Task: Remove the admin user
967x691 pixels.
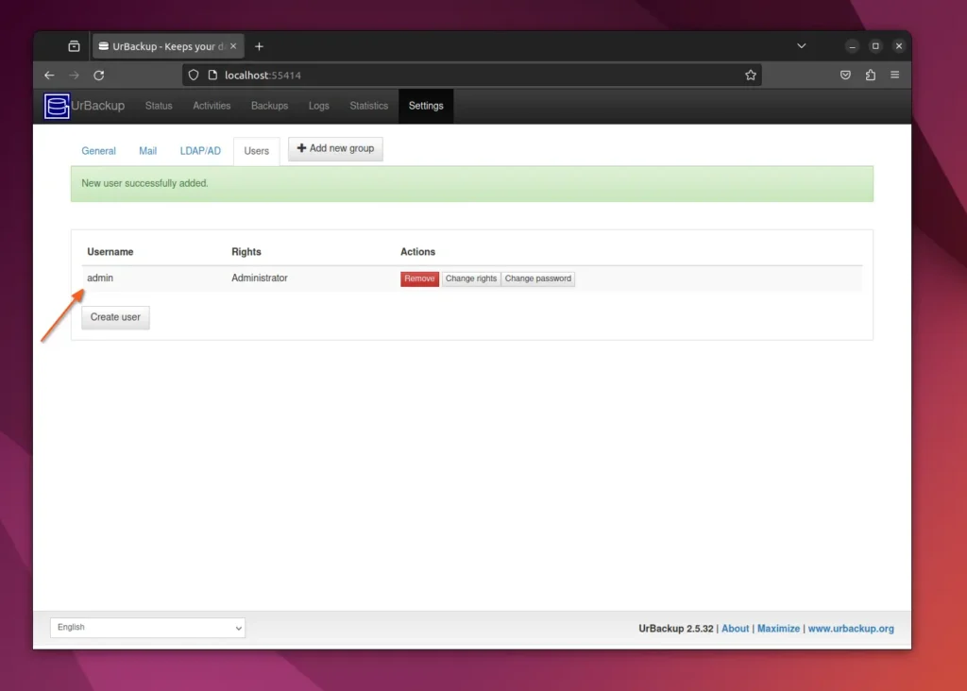Action: [418, 278]
